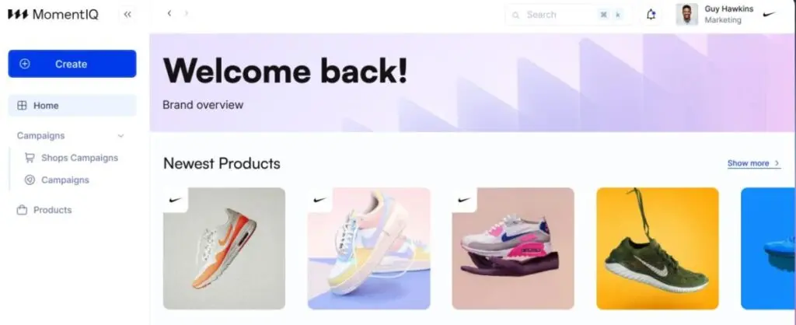Open the orange Nike sneaker product
This screenshot has width=796, height=325.
coord(224,248)
